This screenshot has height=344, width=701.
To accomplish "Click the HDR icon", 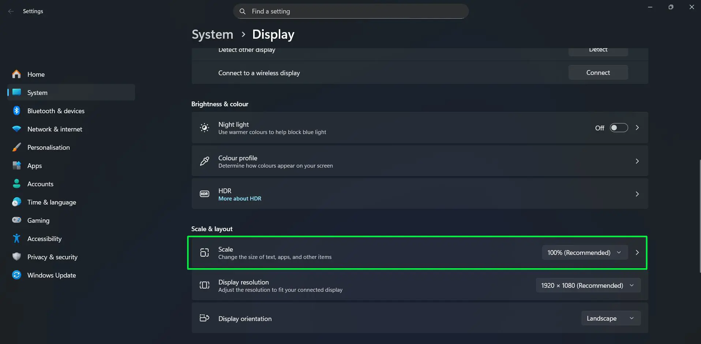I will 204,194.
